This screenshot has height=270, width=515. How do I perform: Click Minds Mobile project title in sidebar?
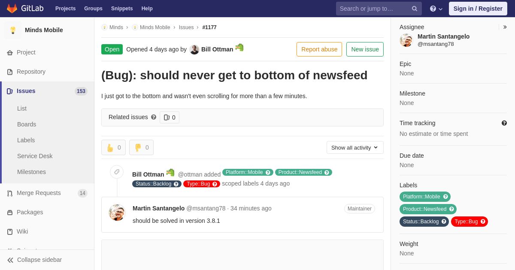[x=44, y=30]
